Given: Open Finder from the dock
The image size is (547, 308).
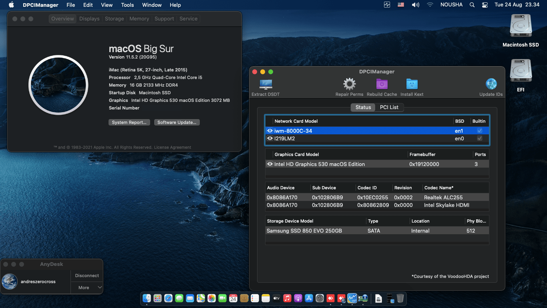Looking at the screenshot, I should [x=147, y=298].
